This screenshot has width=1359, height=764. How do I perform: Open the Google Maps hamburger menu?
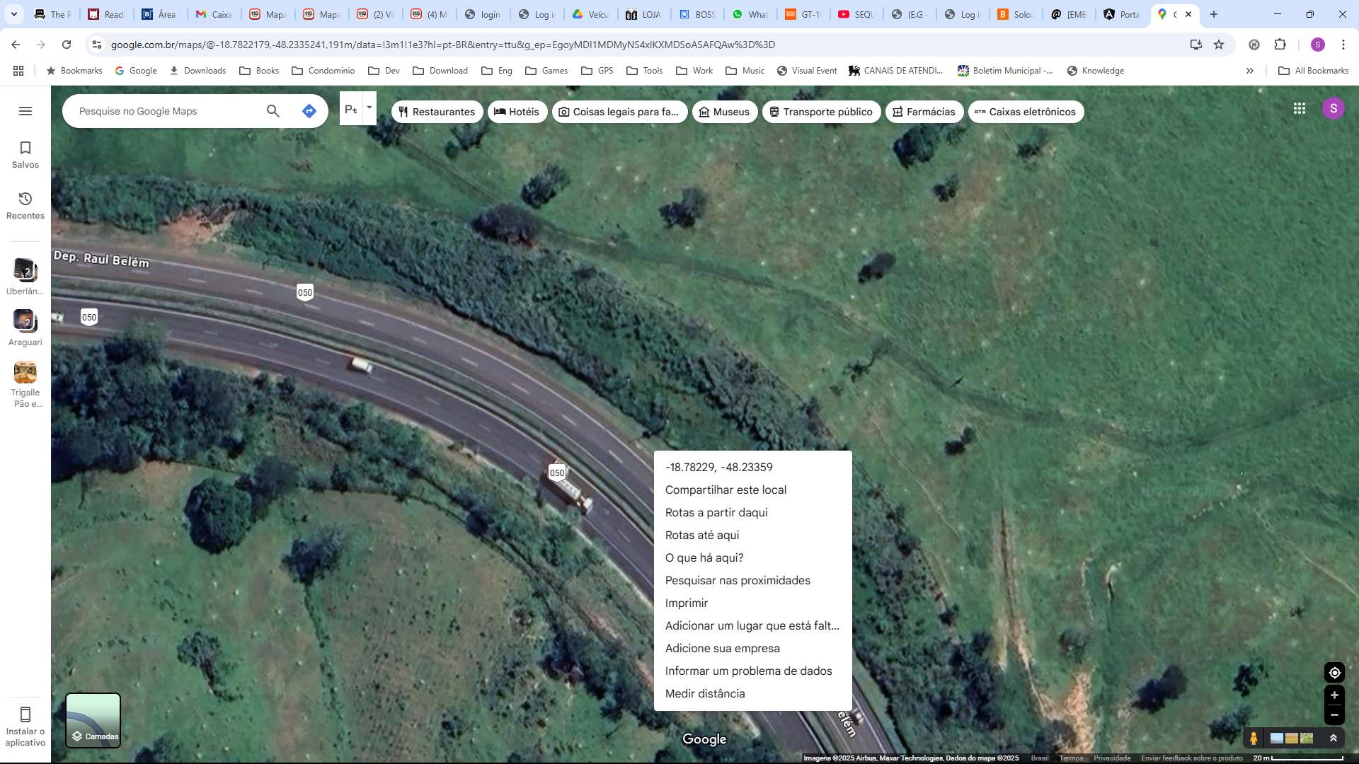click(25, 111)
